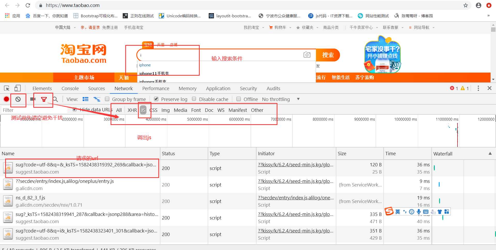Select the All request type filter
This screenshot has height=250, width=496.
(119, 110)
